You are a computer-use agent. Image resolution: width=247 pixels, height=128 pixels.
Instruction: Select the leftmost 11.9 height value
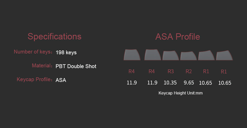[x=132, y=83]
